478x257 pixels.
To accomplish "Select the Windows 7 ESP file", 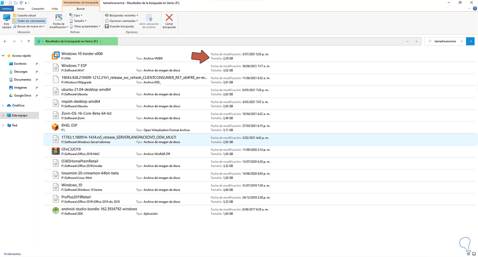I will pyautogui.click(x=260, y=68).
